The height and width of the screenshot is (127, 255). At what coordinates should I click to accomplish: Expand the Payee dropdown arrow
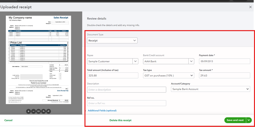point(136,61)
